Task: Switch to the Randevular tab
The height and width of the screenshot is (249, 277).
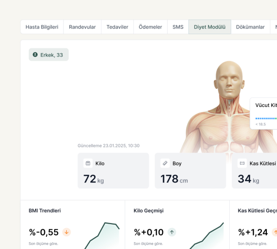Action: [x=82, y=27]
